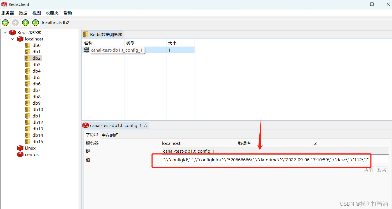Open the 视图 menu

pyautogui.click(x=37, y=13)
